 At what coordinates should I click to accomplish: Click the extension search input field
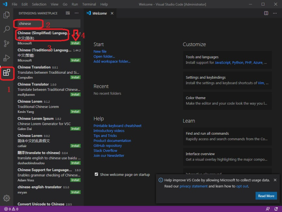coord(47,23)
